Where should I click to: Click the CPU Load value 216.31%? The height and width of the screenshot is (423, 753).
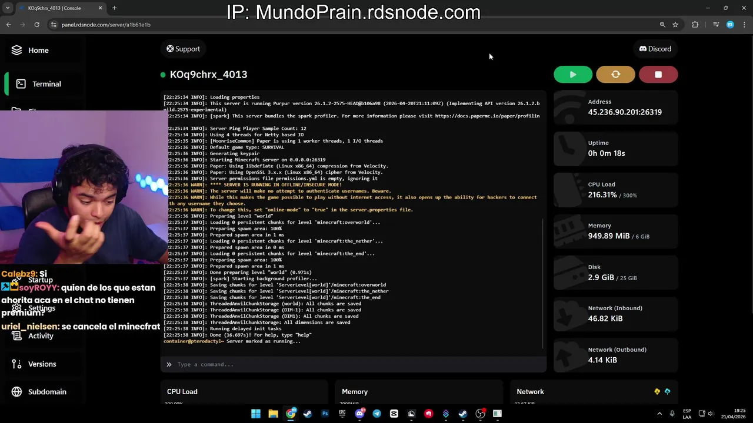602,194
